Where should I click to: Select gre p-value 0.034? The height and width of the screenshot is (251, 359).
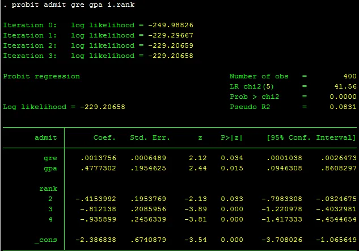tap(232, 158)
